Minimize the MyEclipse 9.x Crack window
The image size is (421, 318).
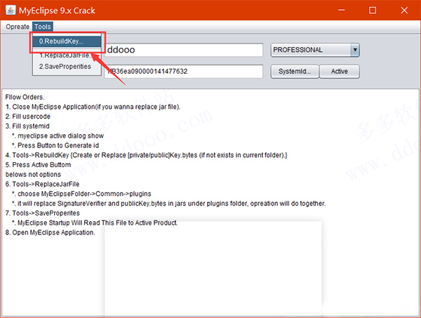(x=341, y=11)
